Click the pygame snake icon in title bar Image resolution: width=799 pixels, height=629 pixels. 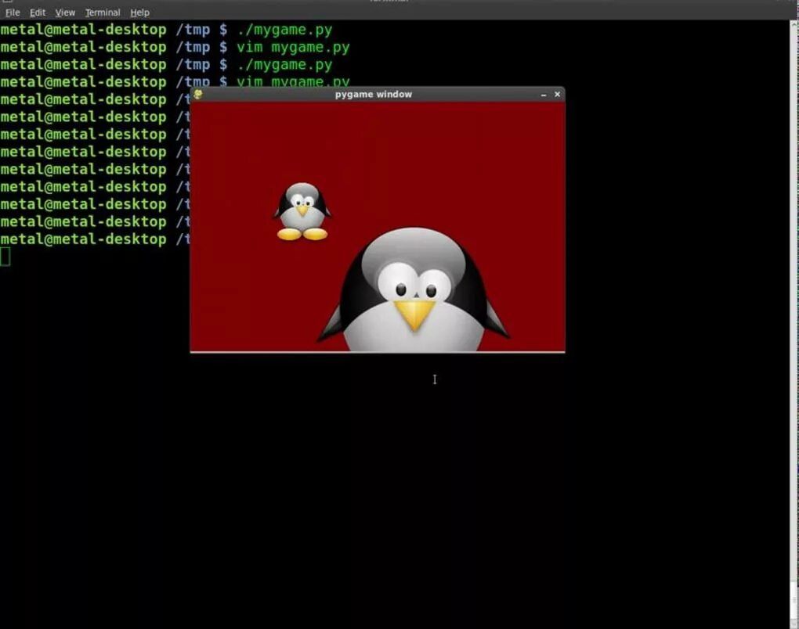tap(197, 94)
